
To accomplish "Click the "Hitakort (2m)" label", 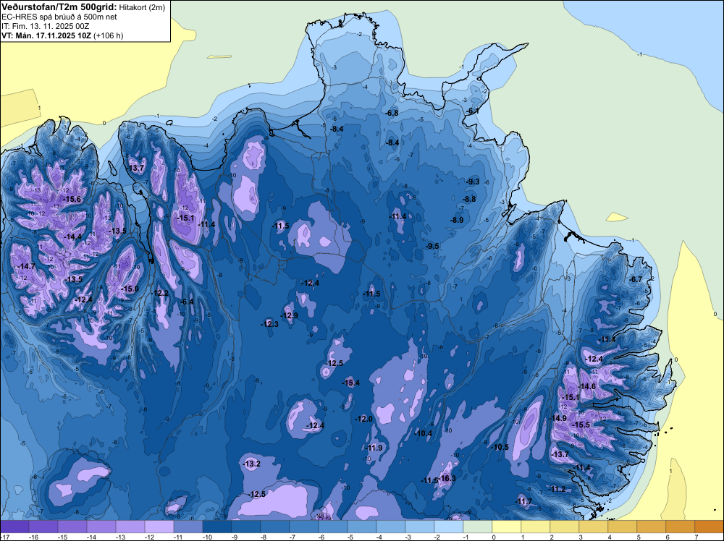I will pyautogui.click(x=142, y=7).
